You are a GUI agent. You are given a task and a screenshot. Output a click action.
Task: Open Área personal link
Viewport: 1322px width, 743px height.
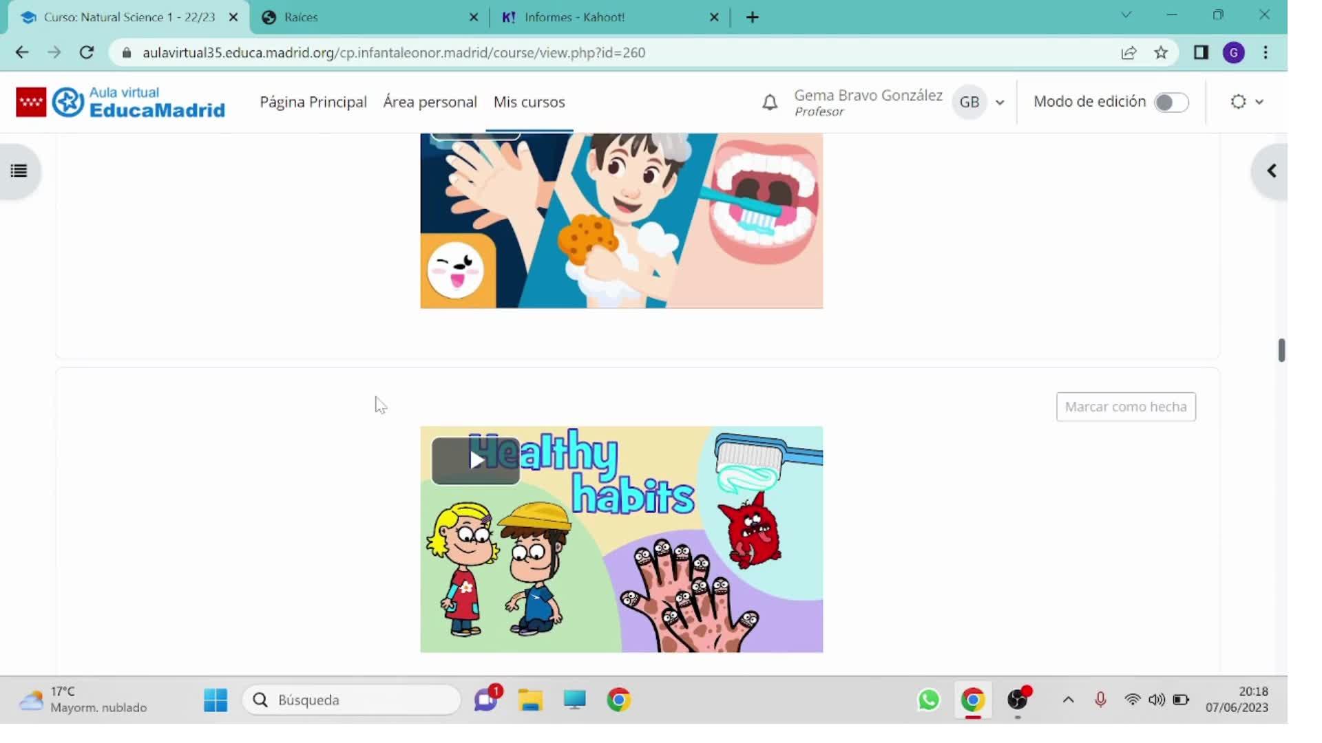click(430, 102)
